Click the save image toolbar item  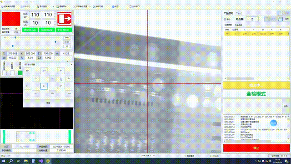coord(62,6)
